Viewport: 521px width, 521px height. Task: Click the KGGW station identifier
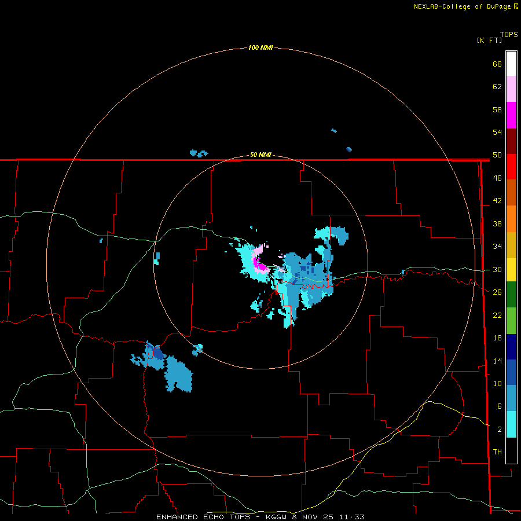coord(276,517)
